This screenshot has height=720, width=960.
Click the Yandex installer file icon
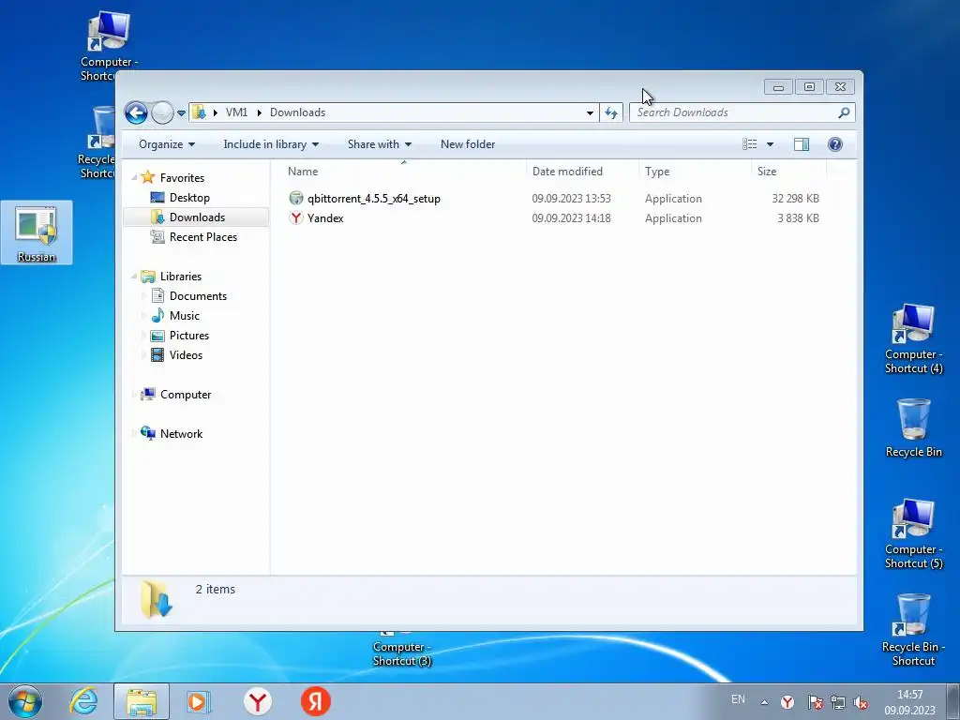coord(296,217)
